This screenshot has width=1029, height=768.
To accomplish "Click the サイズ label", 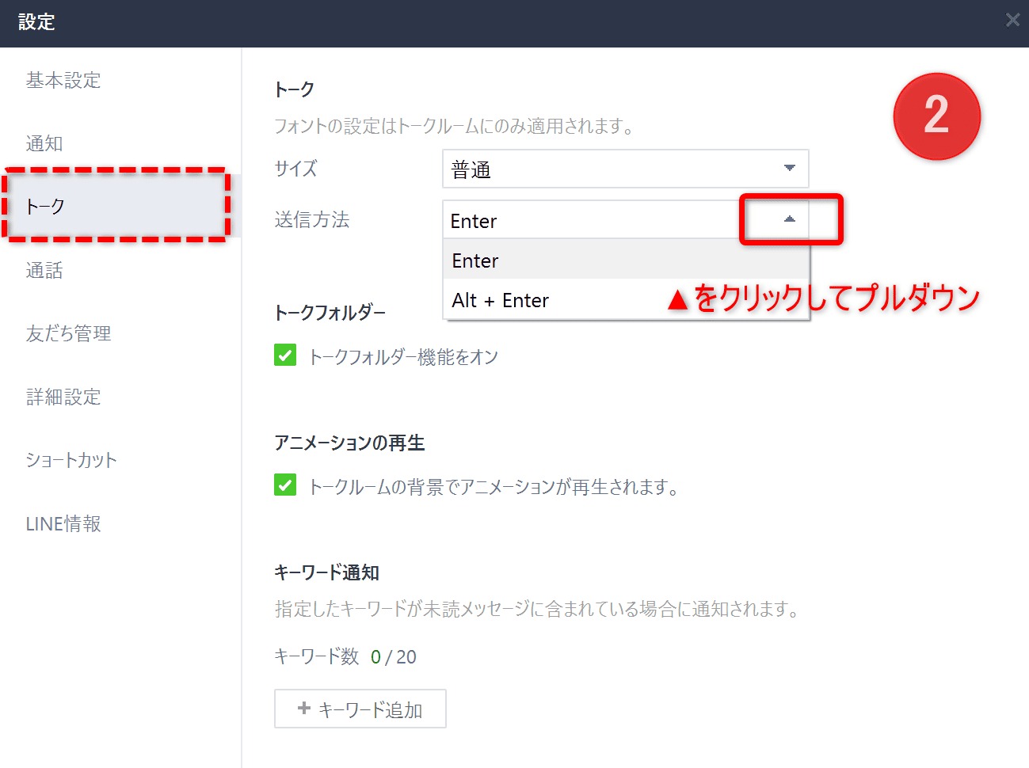I will point(295,169).
